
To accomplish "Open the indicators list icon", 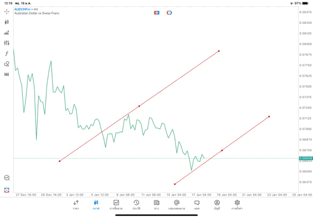I will click(7, 33).
